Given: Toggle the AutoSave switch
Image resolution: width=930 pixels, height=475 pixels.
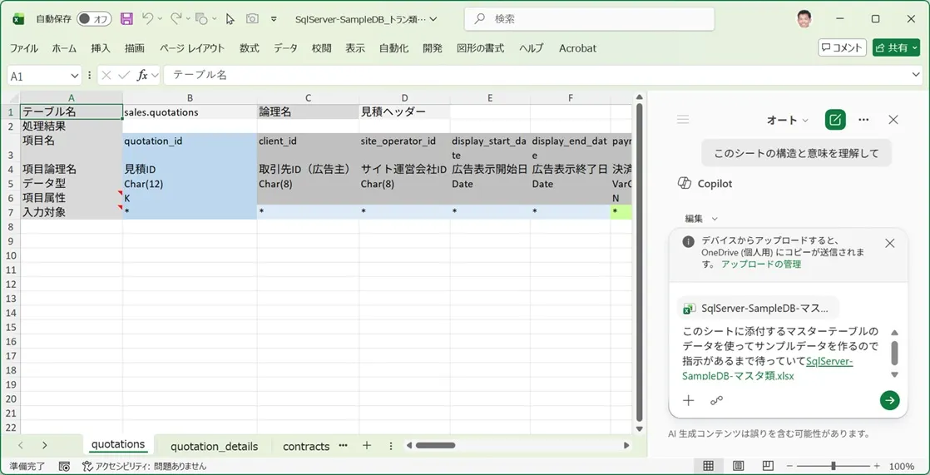Looking at the screenshot, I should [x=94, y=19].
